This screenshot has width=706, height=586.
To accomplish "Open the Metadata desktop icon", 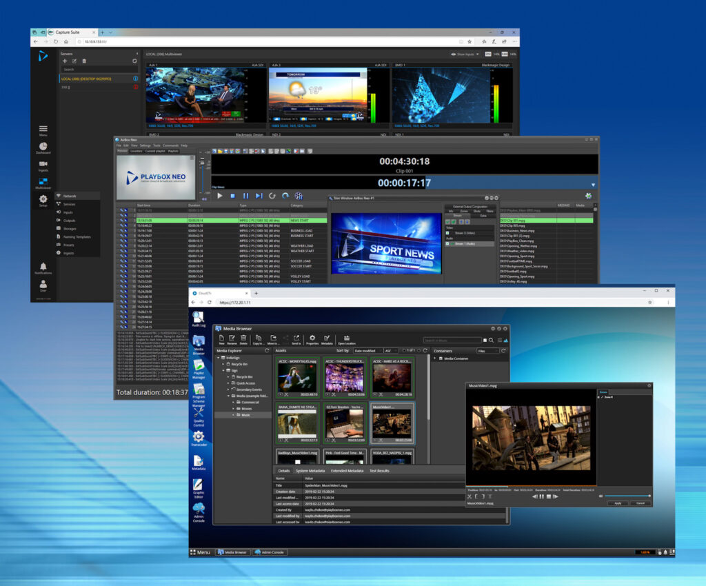I will (x=199, y=463).
